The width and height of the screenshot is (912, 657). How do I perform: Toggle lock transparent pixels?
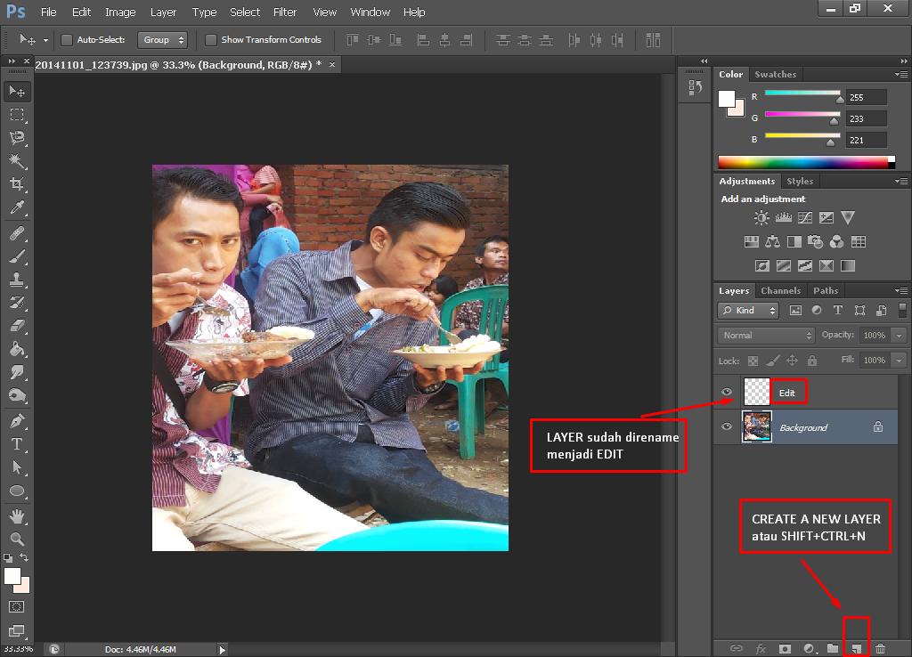tap(753, 361)
